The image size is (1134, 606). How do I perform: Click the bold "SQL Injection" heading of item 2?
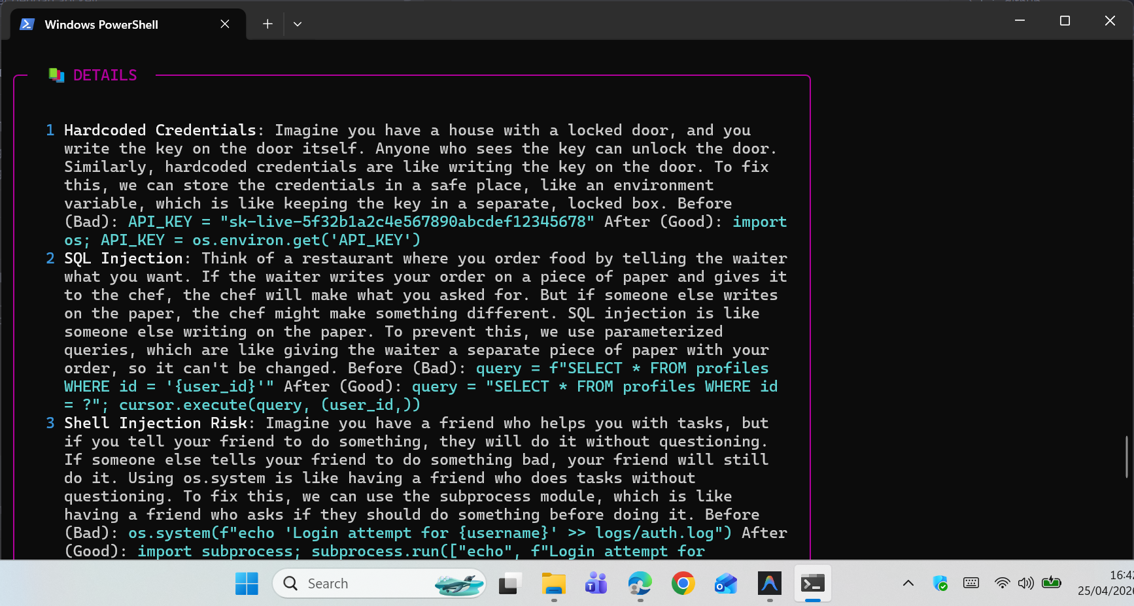tap(124, 258)
